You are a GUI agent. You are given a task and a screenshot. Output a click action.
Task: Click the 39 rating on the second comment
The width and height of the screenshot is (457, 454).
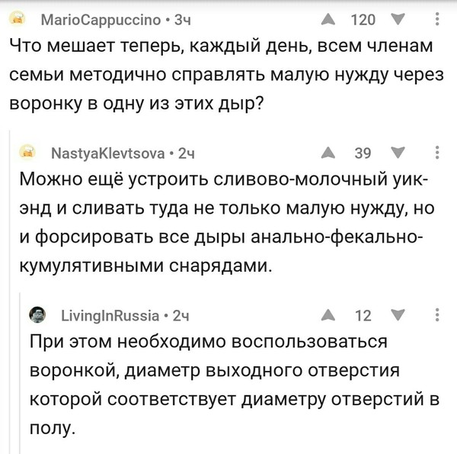click(x=363, y=153)
